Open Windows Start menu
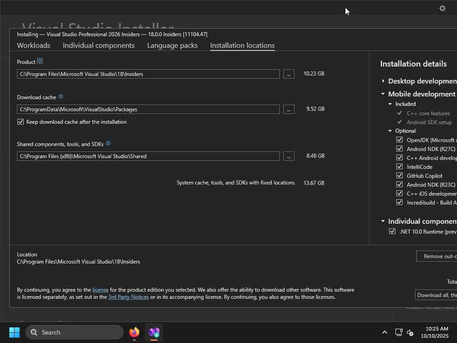Screen dimensions: 457x343 pyautogui.click(x=14, y=332)
